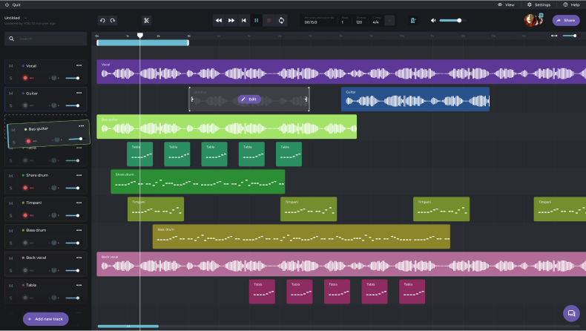Adjust the Timpani track volume slider

pos(72,215)
